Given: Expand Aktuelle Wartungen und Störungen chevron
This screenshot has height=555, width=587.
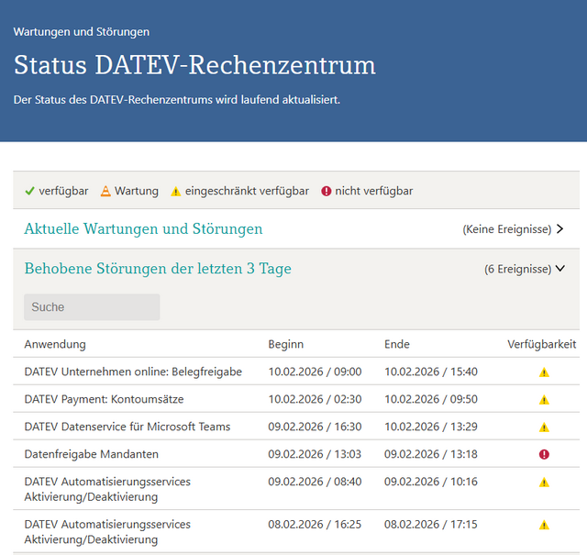Looking at the screenshot, I should [x=560, y=228].
